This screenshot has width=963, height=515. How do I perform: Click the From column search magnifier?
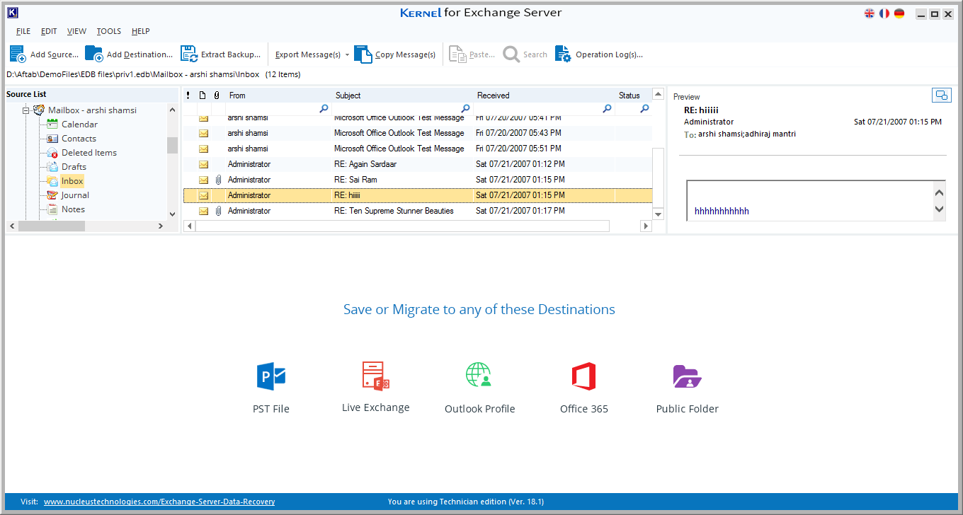(324, 109)
